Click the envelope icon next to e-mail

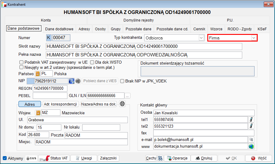coord(251,139)
